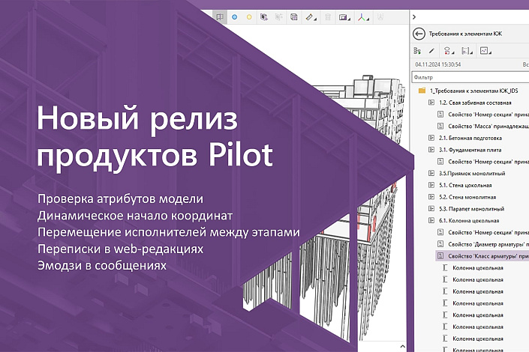The width and height of the screenshot is (529, 352).
Task: Click the blue circle icon in the viewer toolbar
Action: pyautogui.click(x=234, y=16)
